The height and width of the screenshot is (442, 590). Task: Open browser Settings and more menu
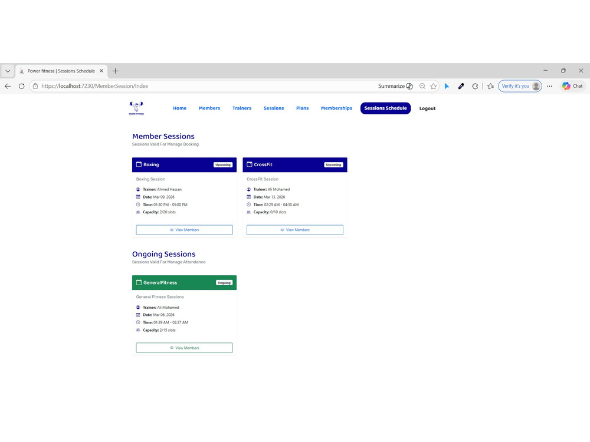550,86
